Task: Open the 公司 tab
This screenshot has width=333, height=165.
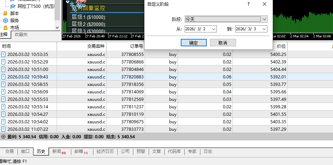Action: (x=125, y=151)
